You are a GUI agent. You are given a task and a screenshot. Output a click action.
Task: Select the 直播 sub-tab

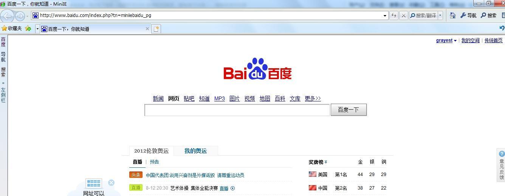[x=138, y=162]
